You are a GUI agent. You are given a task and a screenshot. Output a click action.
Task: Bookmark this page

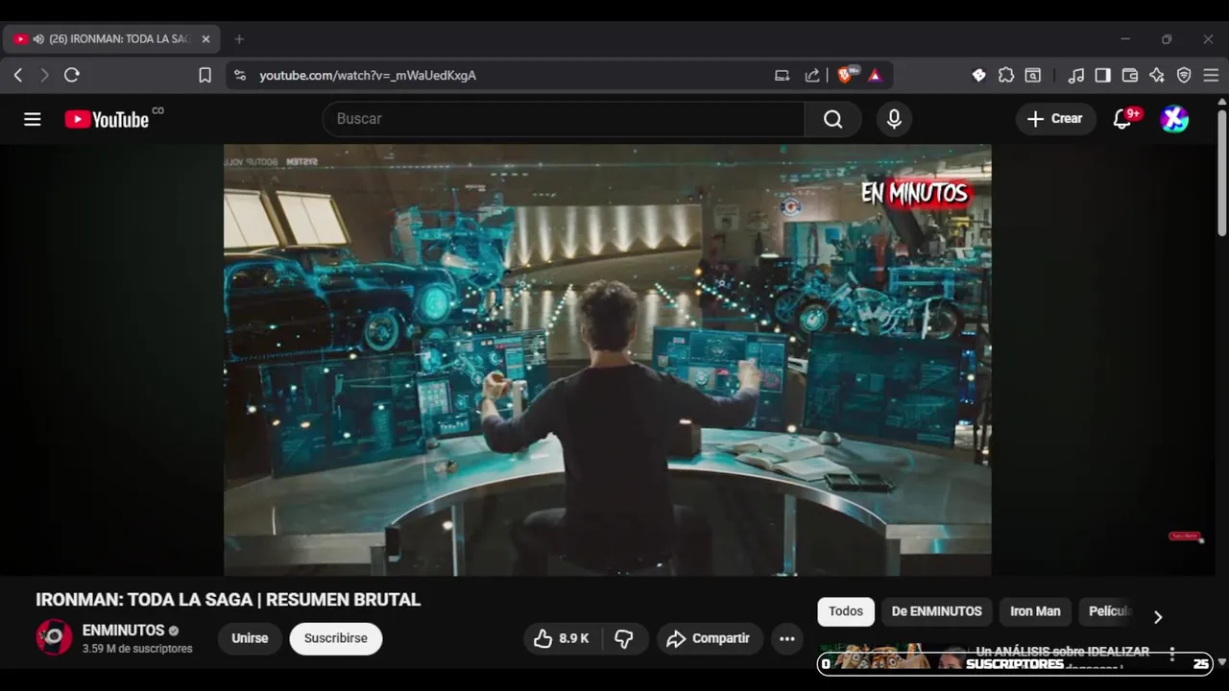pos(205,75)
